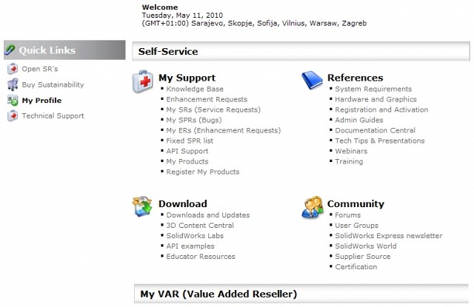Go to My Profile link

(41, 100)
